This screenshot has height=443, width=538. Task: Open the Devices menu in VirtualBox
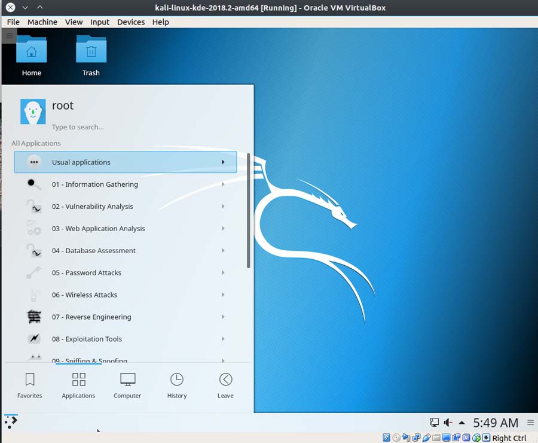[x=131, y=22]
